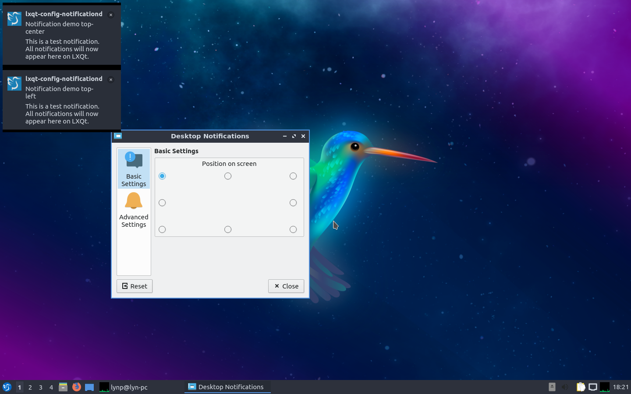Select bottom-center notification position
The width and height of the screenshot is (631, 394).
click(228, 229)
